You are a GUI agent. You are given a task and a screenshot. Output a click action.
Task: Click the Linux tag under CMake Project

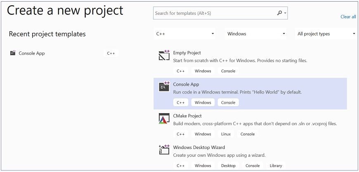(x=225, y=134)
